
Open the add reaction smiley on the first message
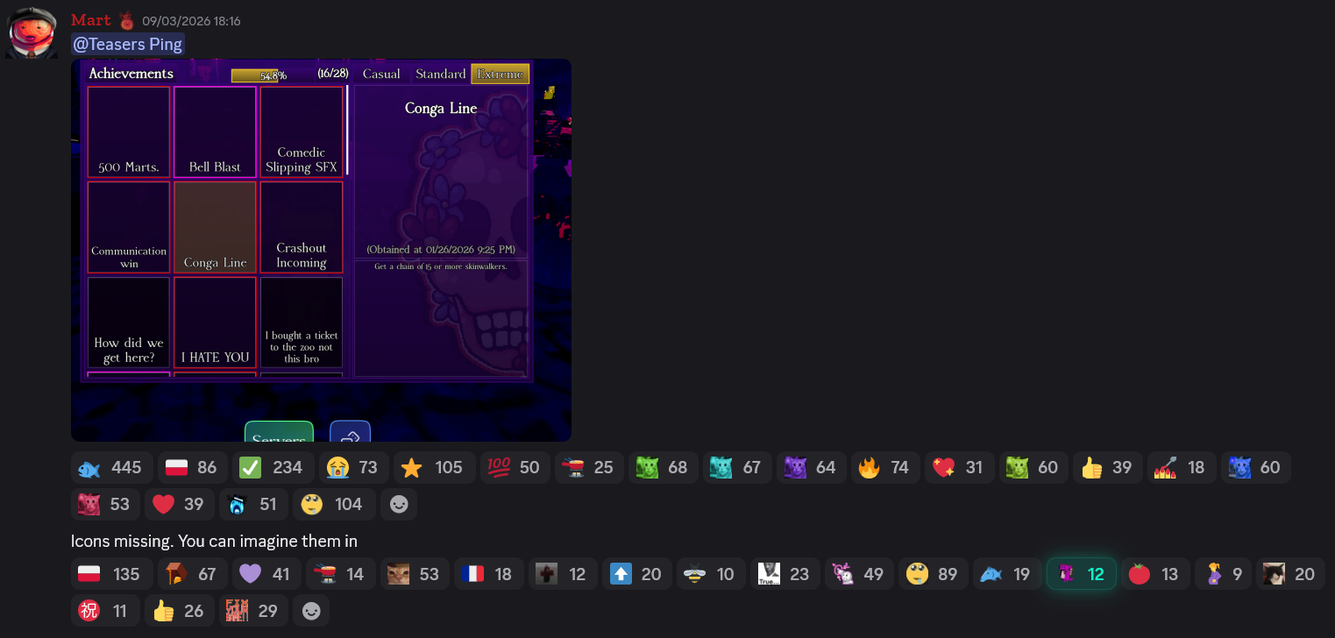(x=399, y=504)
